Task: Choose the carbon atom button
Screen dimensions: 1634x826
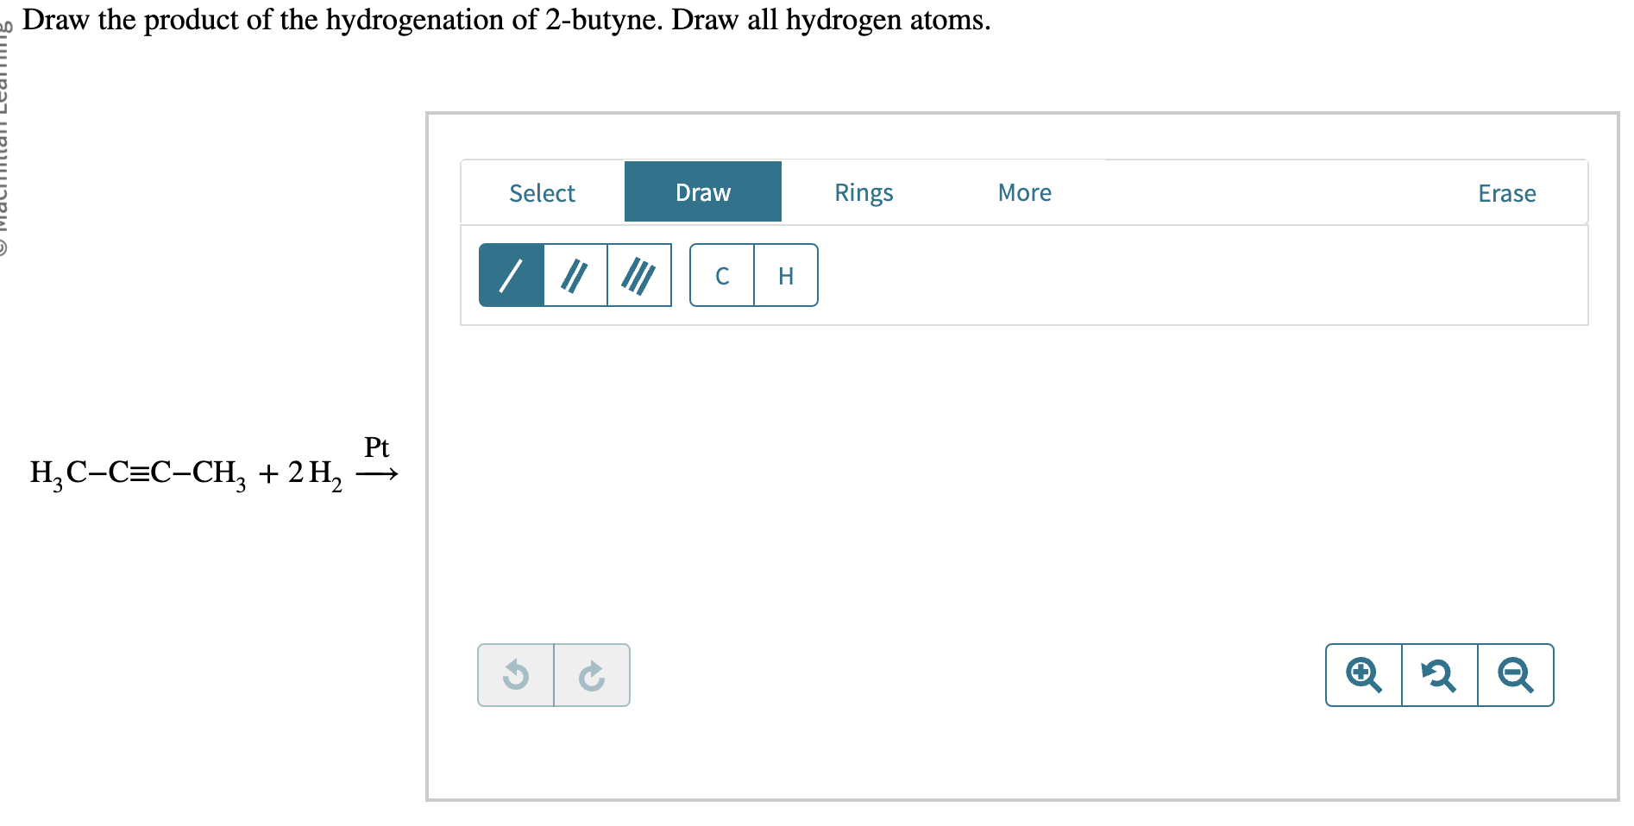Action: click(722, 276)
